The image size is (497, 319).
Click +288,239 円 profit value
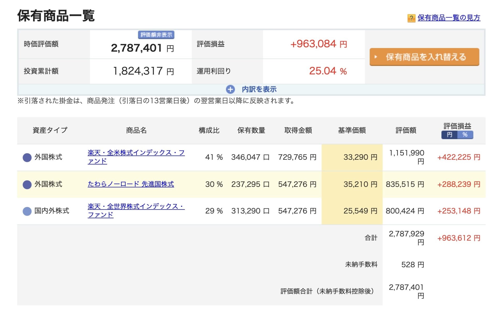[459, 184]
